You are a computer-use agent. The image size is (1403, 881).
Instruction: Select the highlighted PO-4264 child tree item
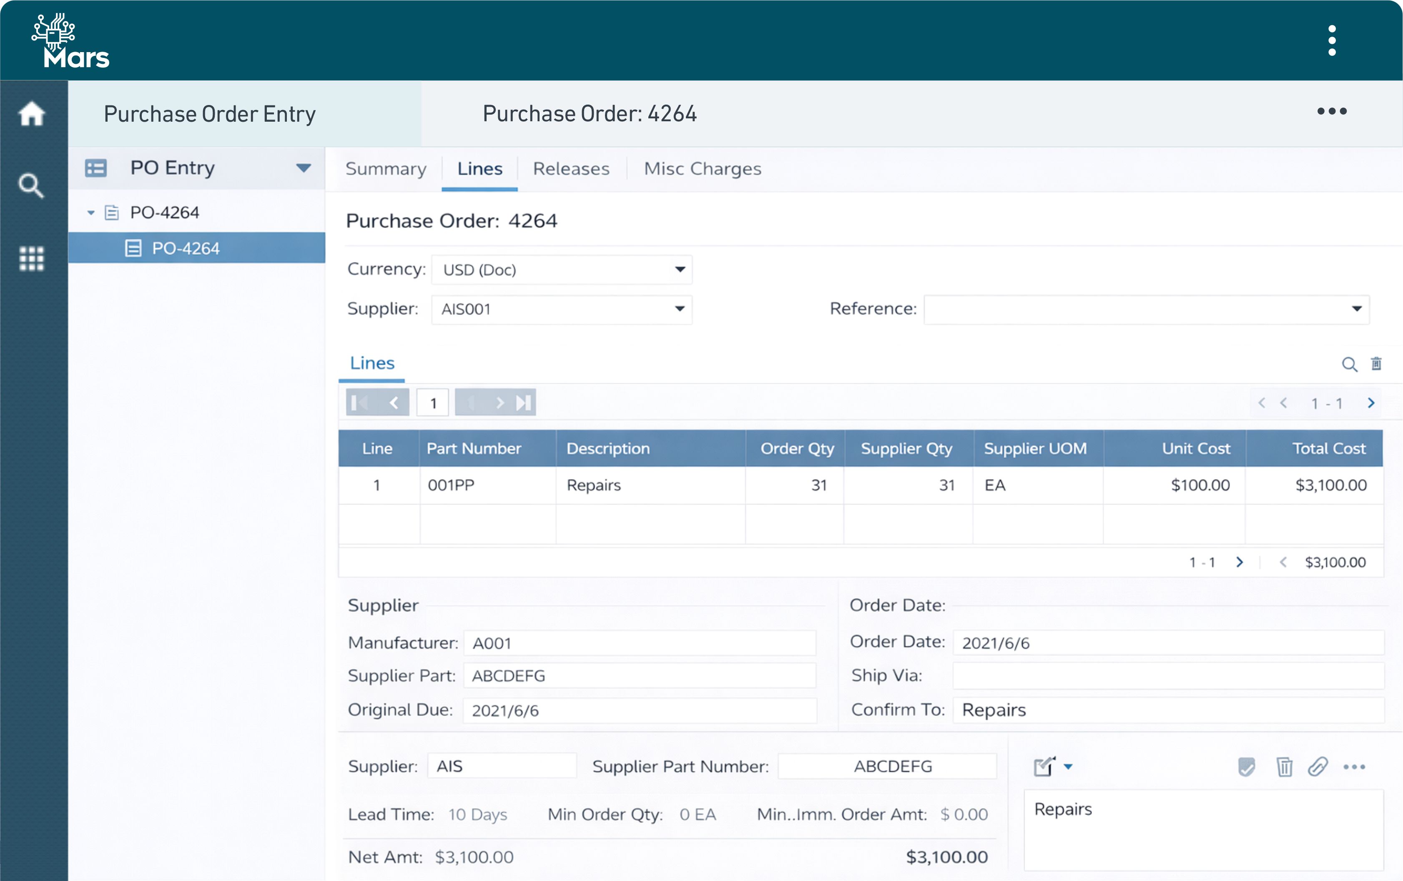pyautogui.click(x=185, y=249)
